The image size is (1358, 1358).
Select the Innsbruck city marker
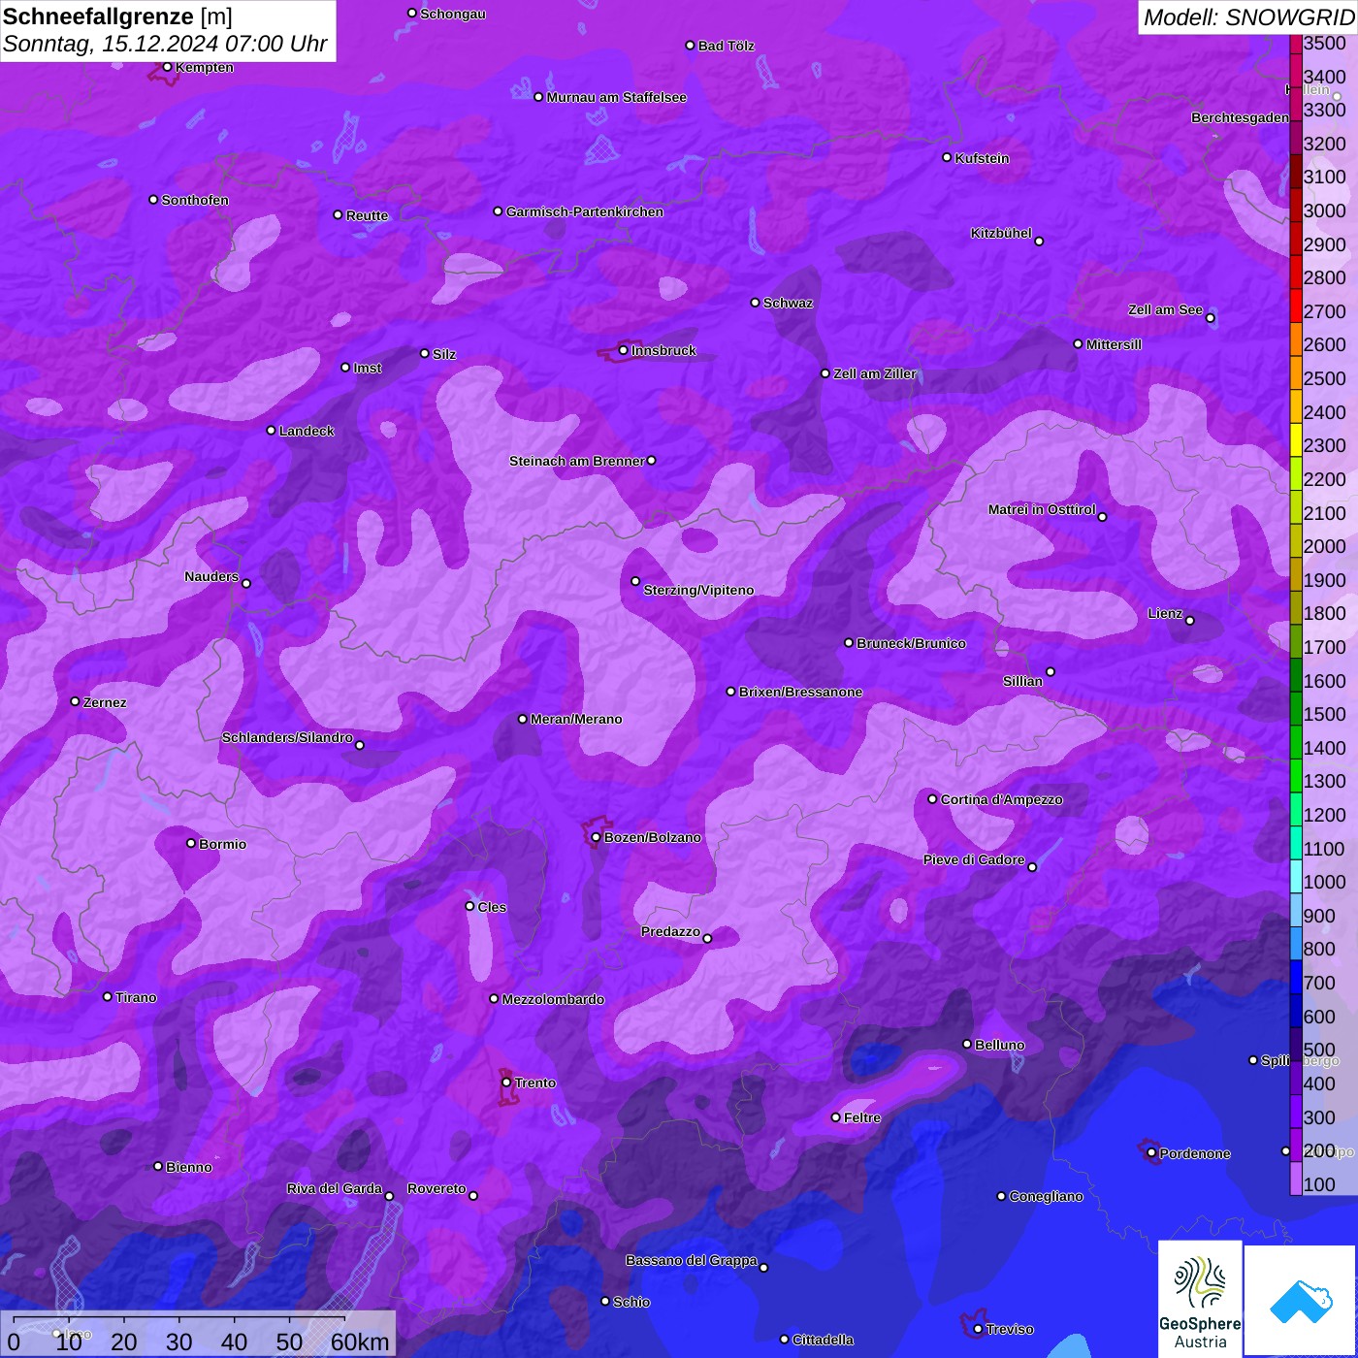click(623, 350)
